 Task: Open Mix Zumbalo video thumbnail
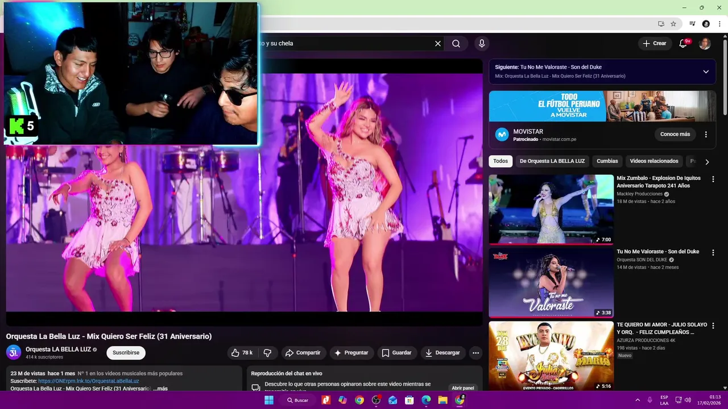tap(551, 209)
